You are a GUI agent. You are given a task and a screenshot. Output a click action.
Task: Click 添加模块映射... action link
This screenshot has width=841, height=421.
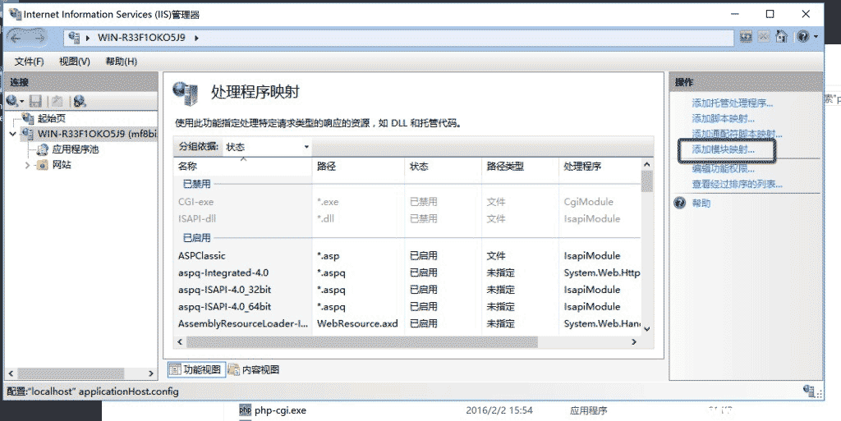pyautogui.click(x=723, y=149)
